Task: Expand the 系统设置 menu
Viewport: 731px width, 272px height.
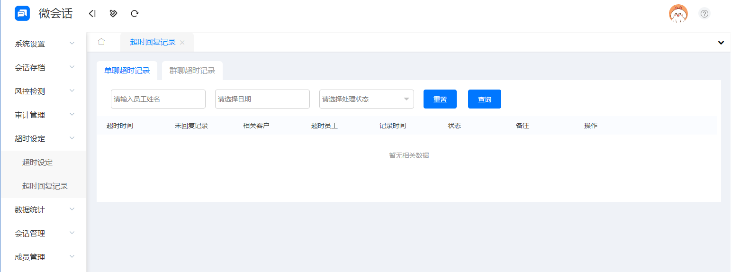Action: (x=43, y=44)
